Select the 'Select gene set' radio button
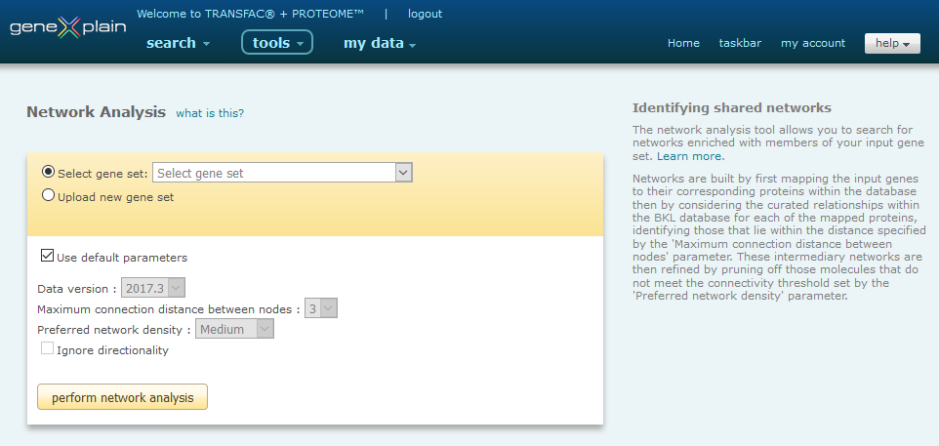939x446 pixels. [49, 172]
